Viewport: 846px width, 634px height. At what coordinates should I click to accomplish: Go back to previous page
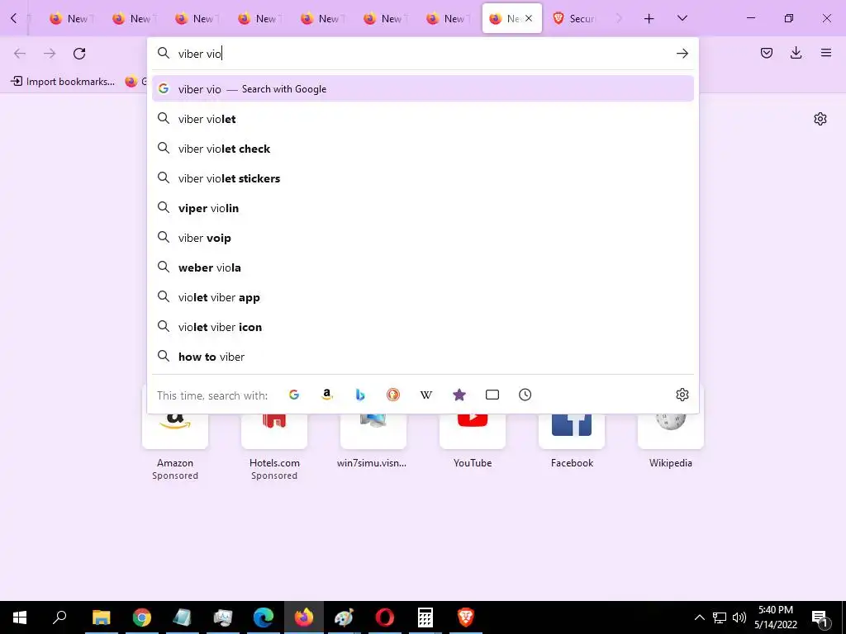point(20,54)
